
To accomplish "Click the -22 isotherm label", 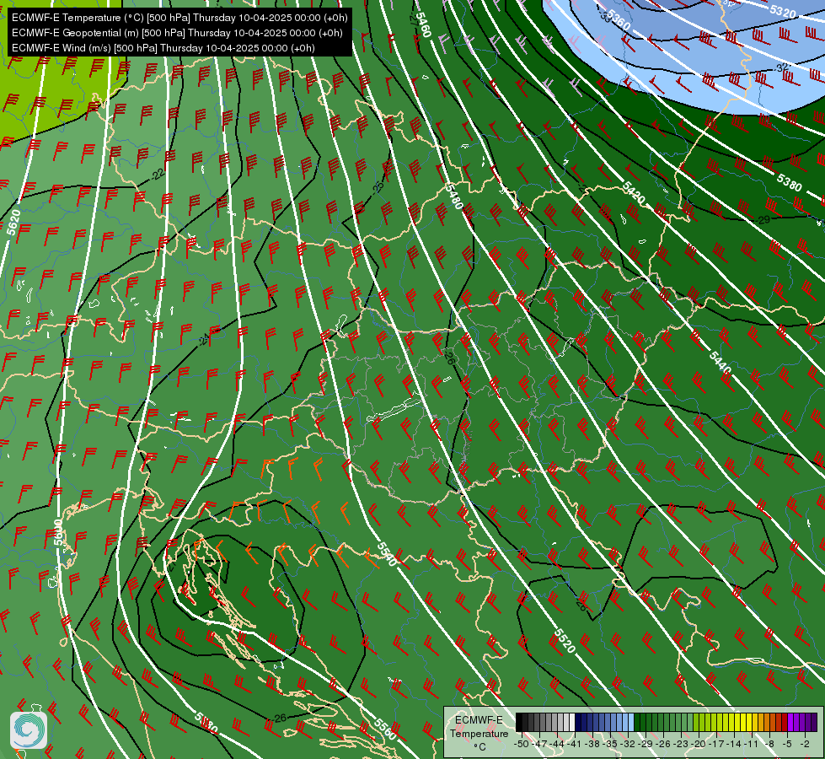I will [157, 174].
